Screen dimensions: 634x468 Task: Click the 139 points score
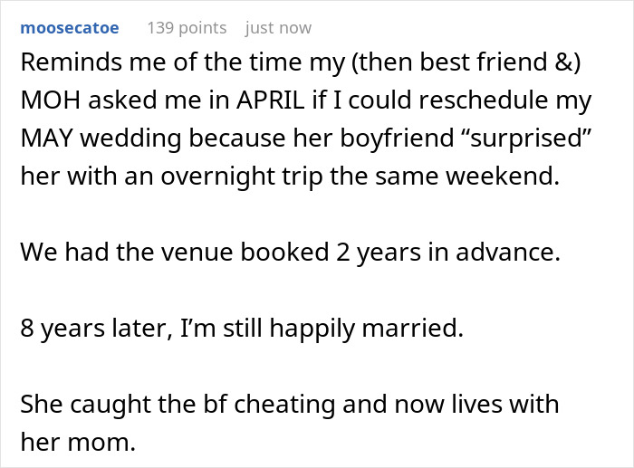(187, 28)
